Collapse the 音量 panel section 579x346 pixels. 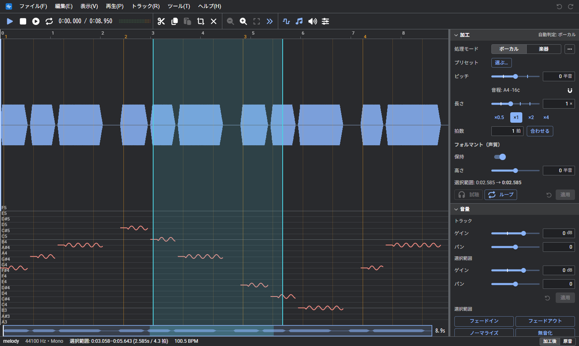(456, 209)
